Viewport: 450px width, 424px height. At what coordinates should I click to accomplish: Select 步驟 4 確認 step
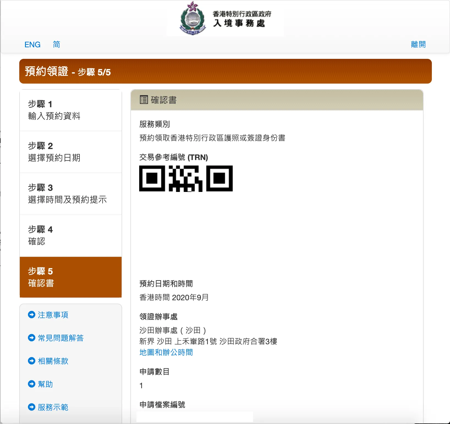point(71,236)
